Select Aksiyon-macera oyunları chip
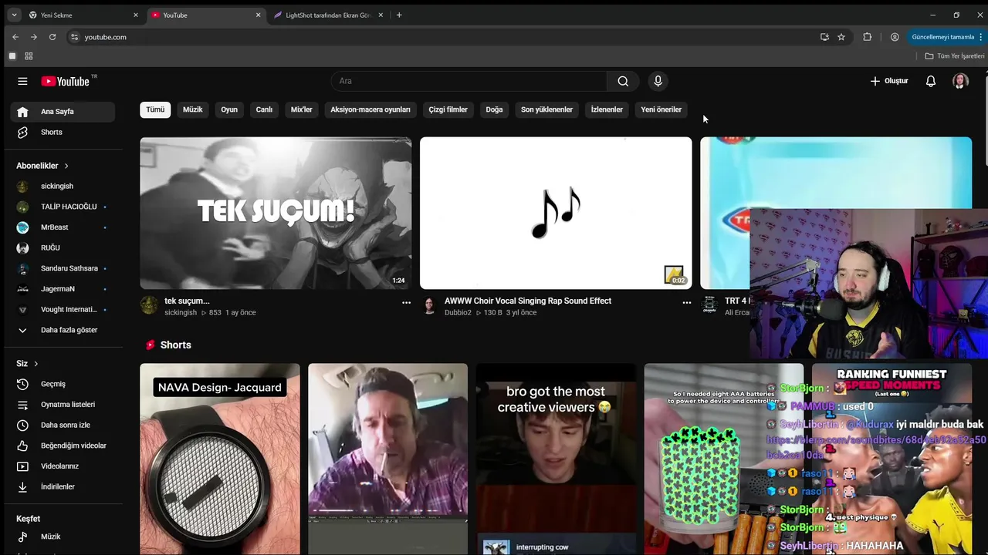 click(370, 109)
